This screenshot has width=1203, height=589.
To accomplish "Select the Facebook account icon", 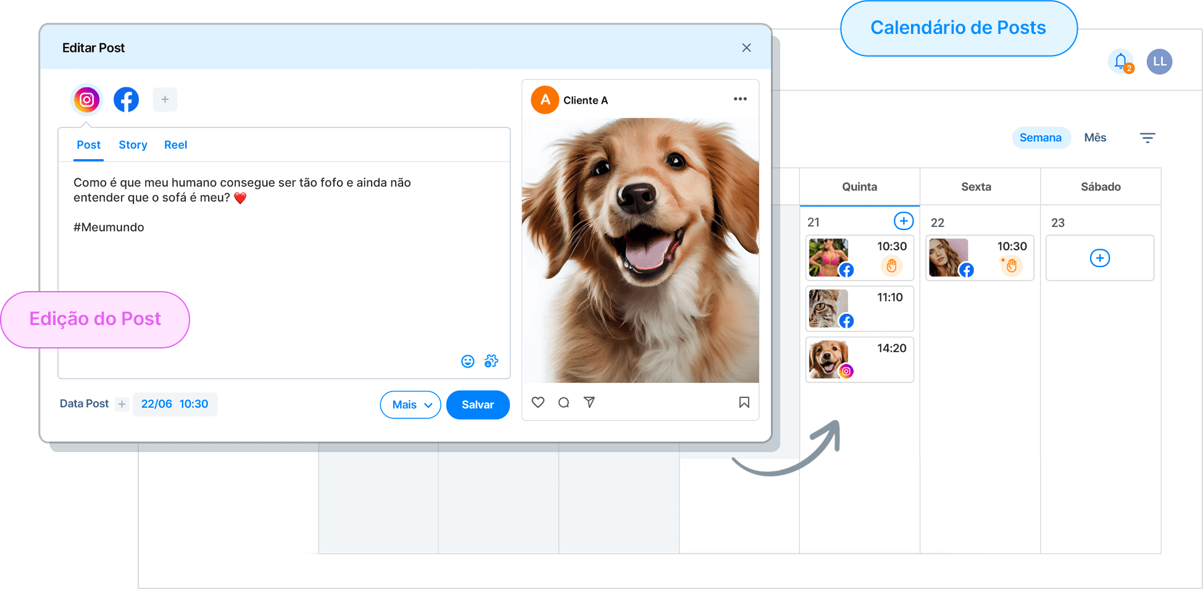I will pos(126,100).
